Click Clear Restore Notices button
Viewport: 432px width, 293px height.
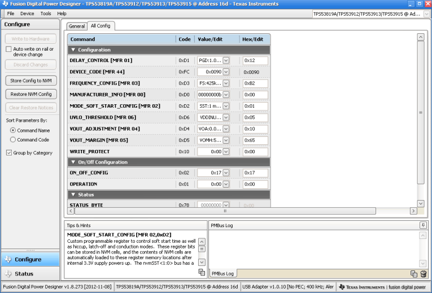(31, 108)
